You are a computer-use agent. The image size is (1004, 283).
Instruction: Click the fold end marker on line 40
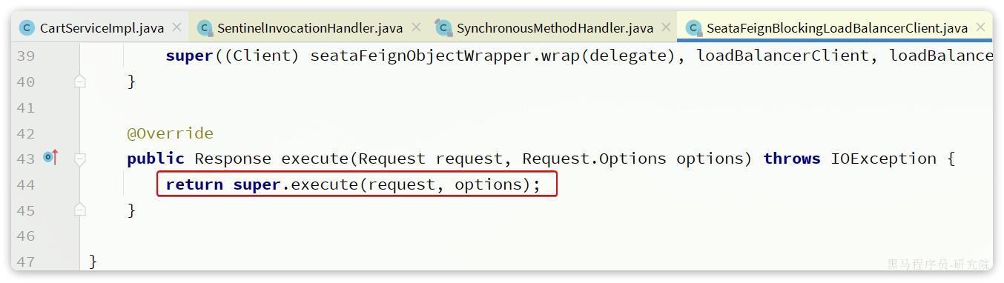(80, 81)
